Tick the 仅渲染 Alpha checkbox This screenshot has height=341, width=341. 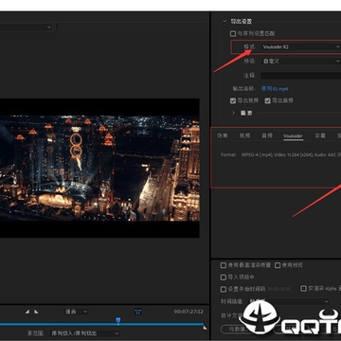303,288
